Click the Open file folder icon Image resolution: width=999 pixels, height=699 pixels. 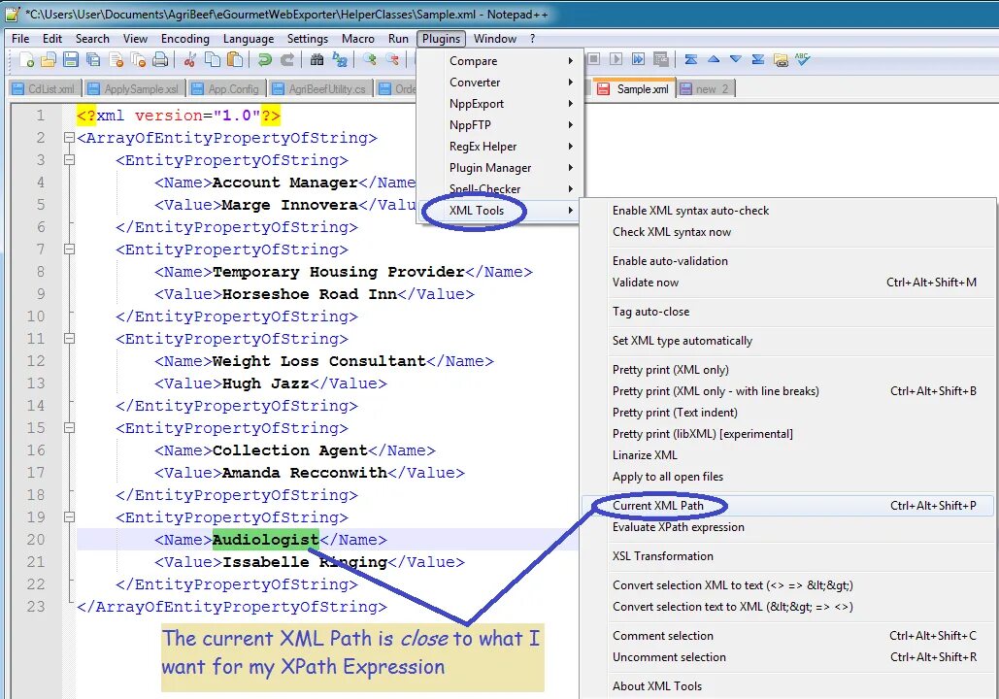[49, 60]
